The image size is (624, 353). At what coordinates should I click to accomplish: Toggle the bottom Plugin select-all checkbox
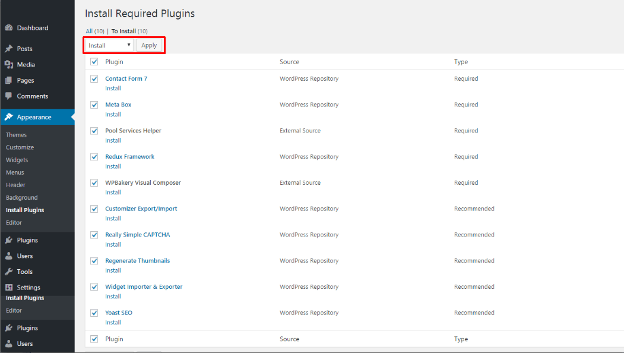pos(94,339)
